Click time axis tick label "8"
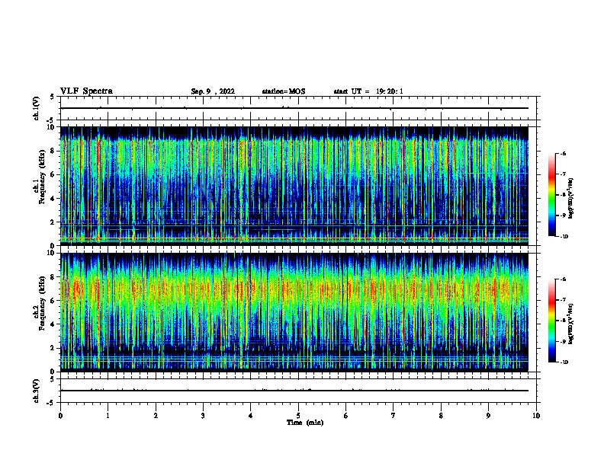 [x=441, y=416]
